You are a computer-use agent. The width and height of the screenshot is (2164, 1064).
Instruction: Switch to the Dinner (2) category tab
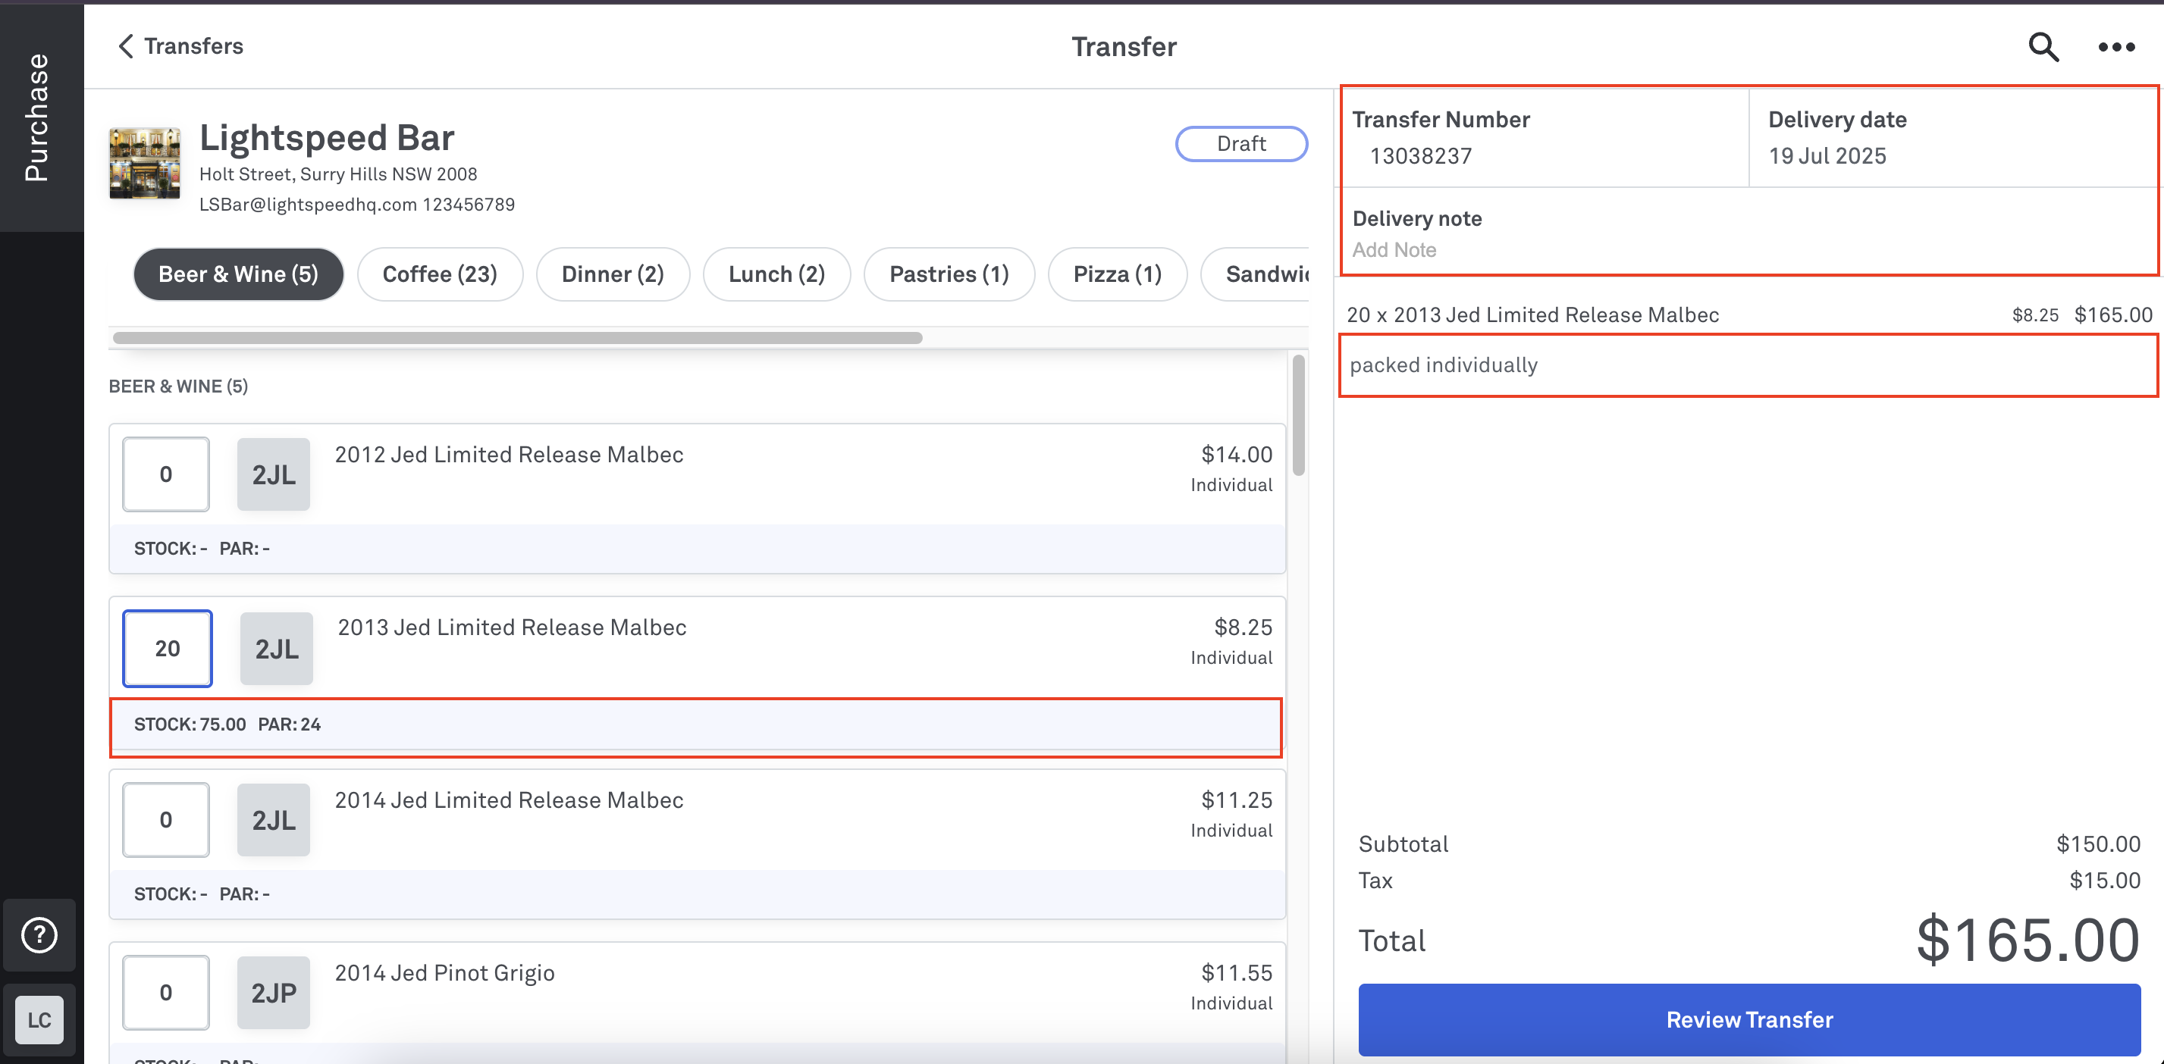point(613,274)
